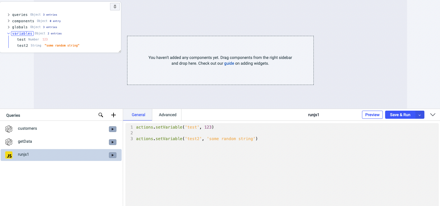This screenshot has height=206, width=440.
Task: Collapse the variables node in inspector
Action: 9,34
